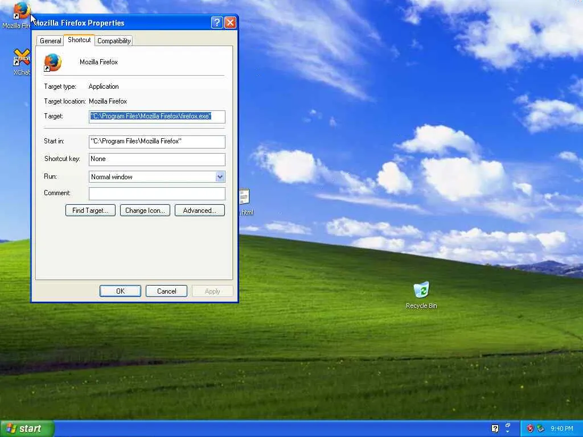Click the help question-mark icon in the taskbar
This screenshot has height=437, width=583.
pos(495,428)
